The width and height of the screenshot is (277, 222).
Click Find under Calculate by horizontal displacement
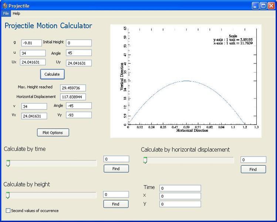point(253,169)
